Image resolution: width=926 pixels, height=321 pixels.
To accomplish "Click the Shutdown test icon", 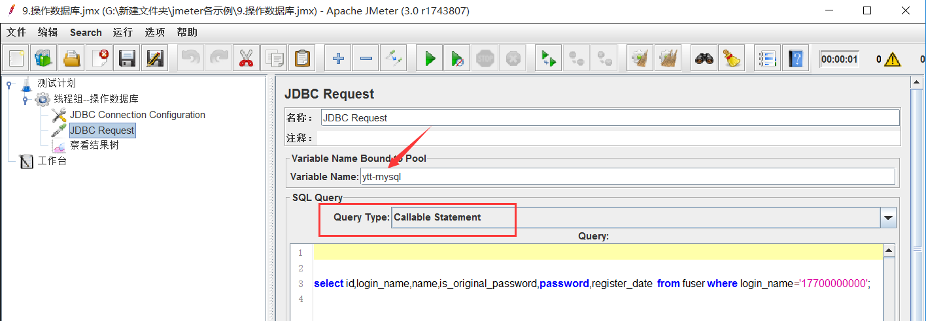I will [513, 58].
